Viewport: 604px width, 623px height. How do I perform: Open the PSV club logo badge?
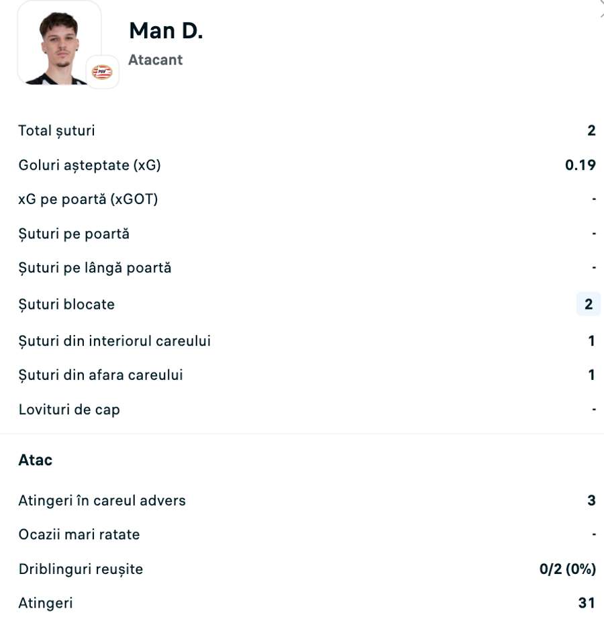(x=102, y=72)
